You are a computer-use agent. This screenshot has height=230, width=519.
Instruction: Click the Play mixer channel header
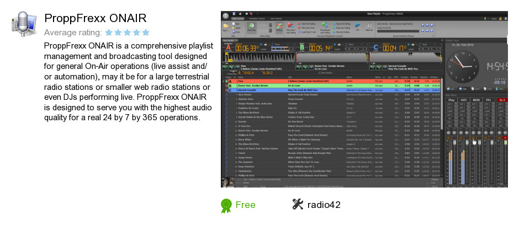[x=451, y=100]
